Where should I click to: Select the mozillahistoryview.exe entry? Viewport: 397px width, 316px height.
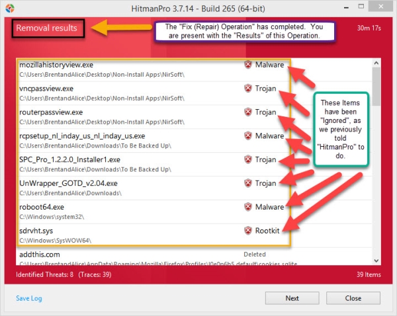pyautogui.click(x=194, y=69)
